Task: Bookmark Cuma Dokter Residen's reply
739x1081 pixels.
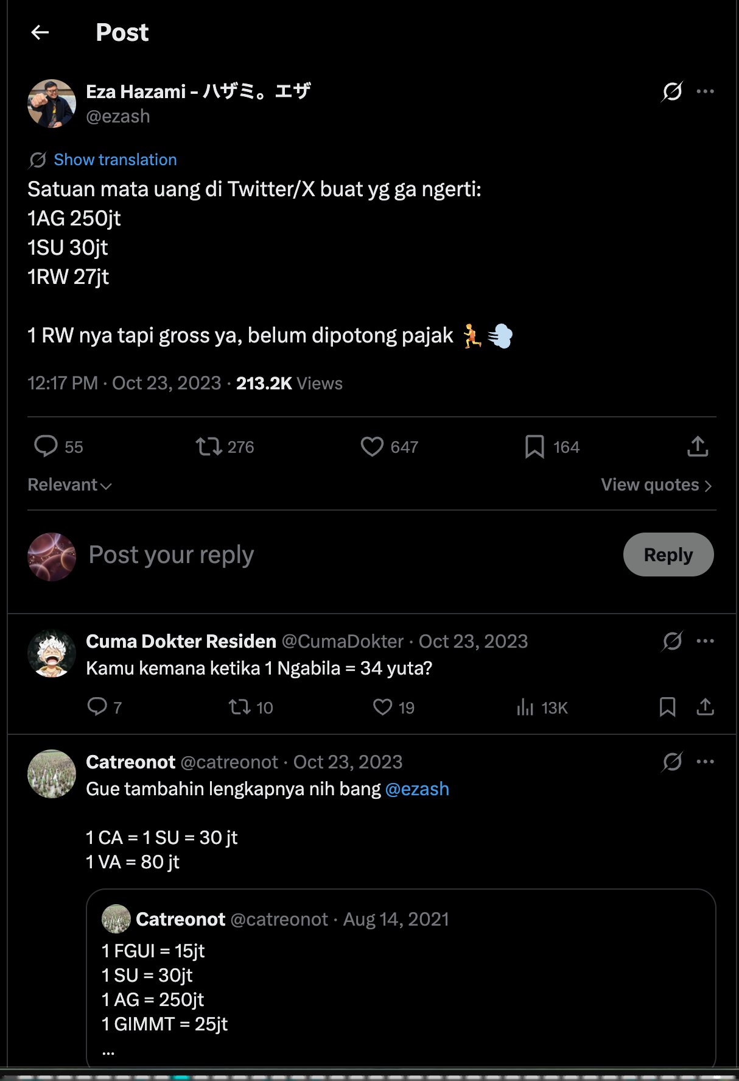Action: click(667, 707)
